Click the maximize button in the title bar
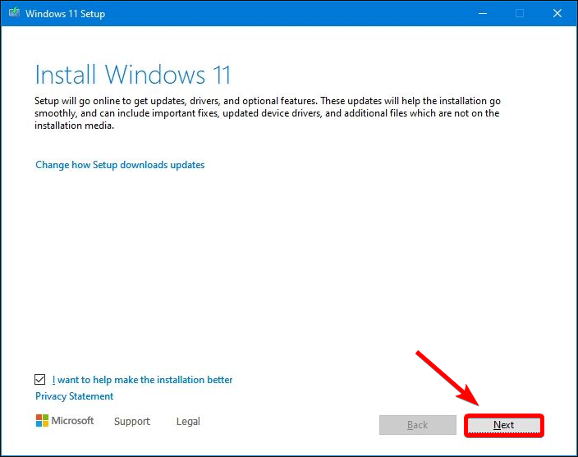578x457 pixels. coord(520,13)
